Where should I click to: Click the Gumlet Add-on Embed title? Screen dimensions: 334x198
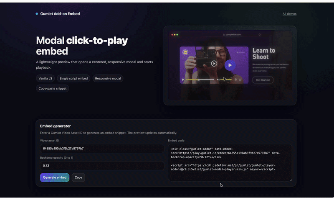click(60, 14)
